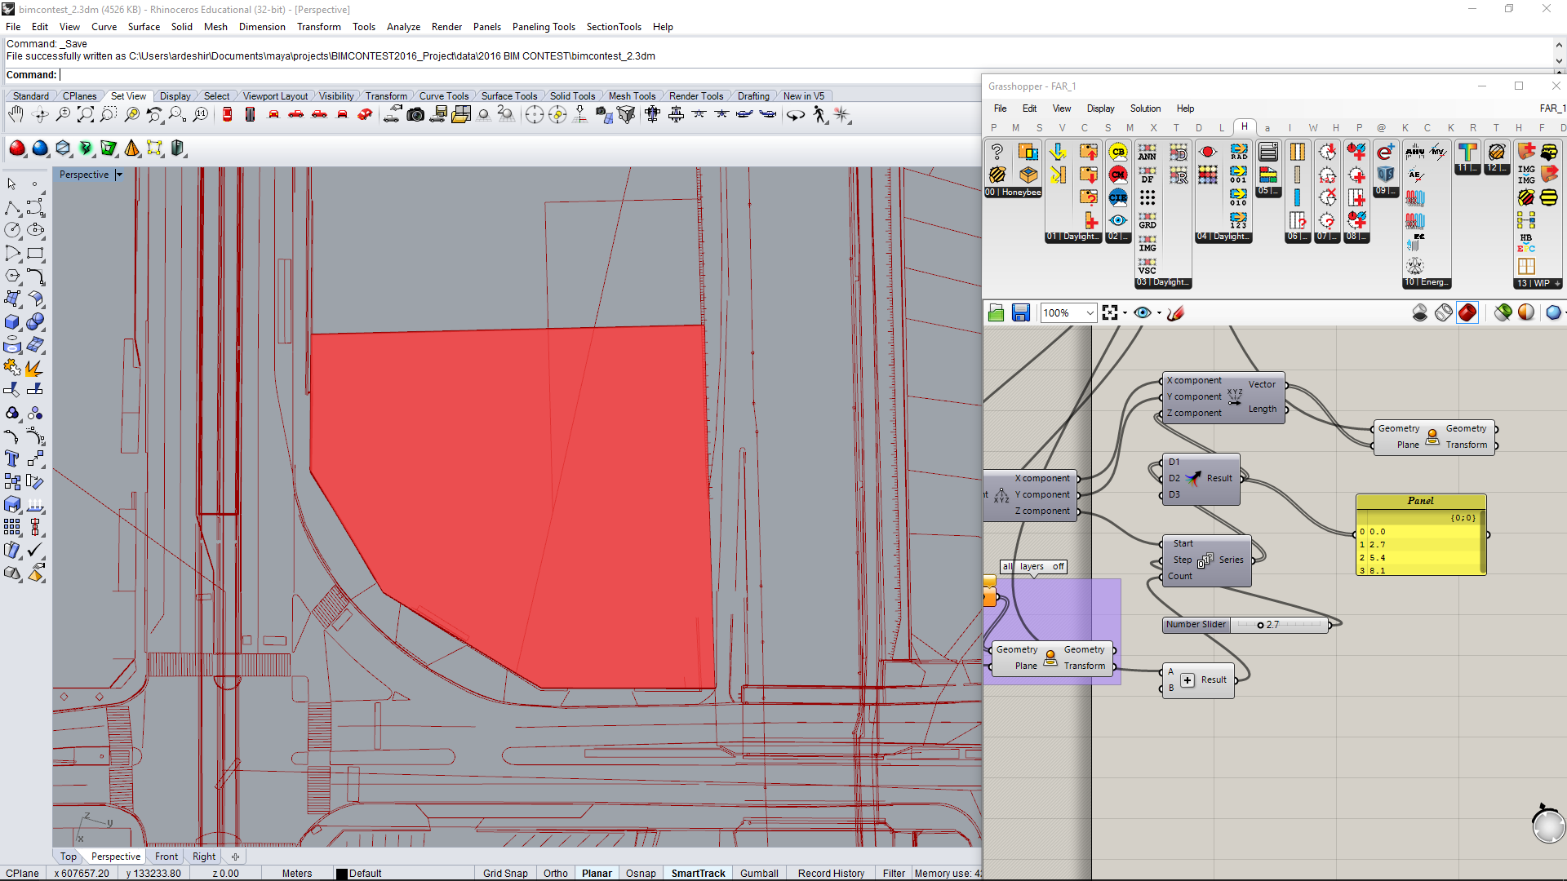Expand the preview eye options arrow
The height and width of the screenshot is (881, 1567).
pyautogui.click(x=1159, y=313)
